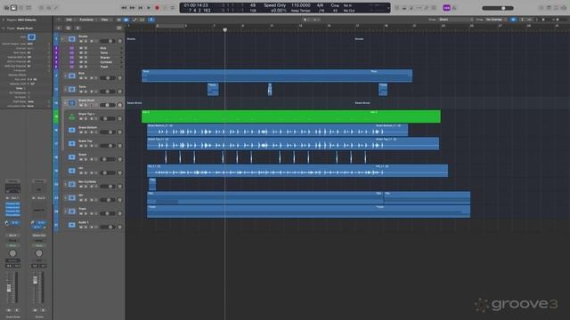Click the red Record button
This screenshot has width=570, height=320.
(157, 8)
